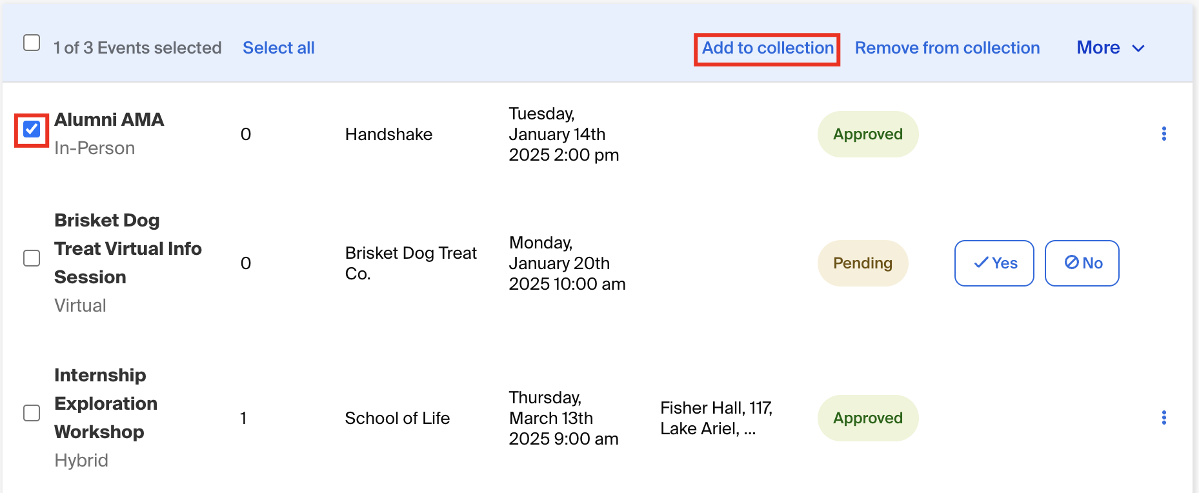Viewport: 1199px width, 493px height.
Task: Check the Internship Exploration Workshop checkbox
Action: tap(32, 413)
